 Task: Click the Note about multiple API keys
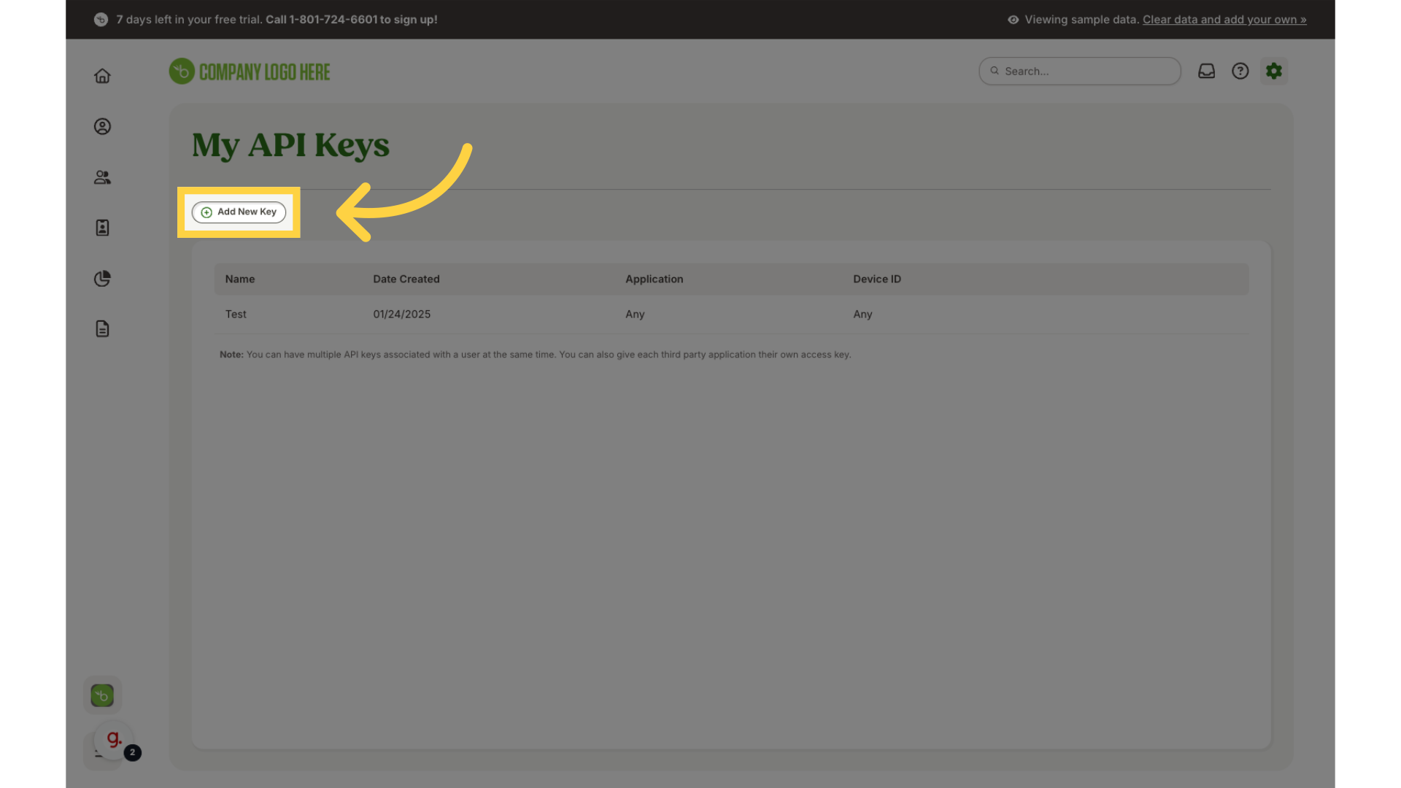[x=536, y=355]
